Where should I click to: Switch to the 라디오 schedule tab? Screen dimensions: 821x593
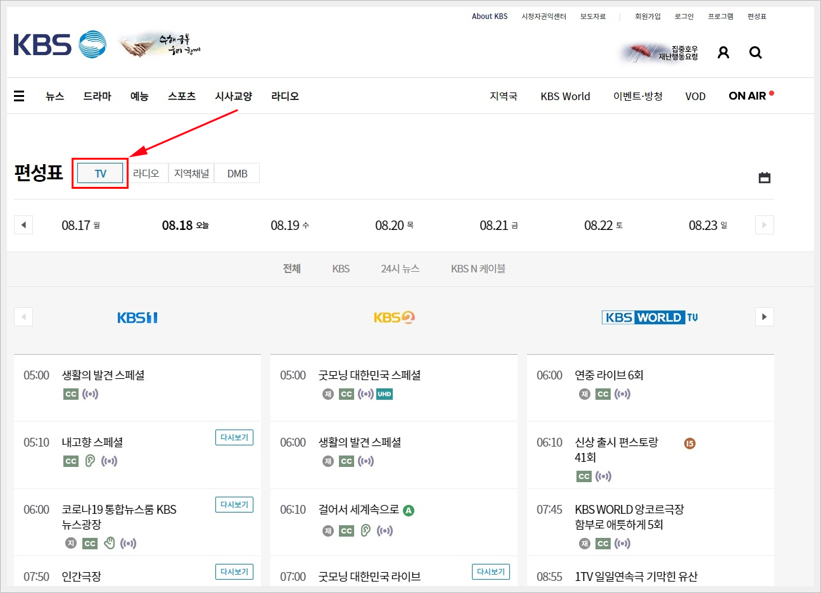click(x=146, y=174)
